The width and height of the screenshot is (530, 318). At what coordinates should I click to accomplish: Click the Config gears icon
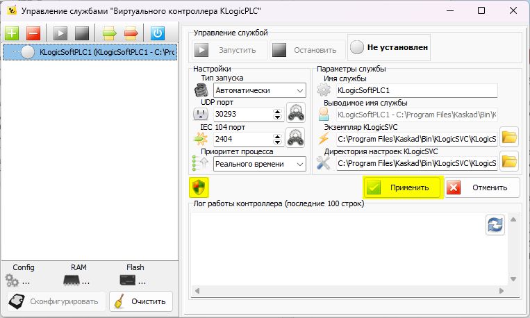(x=13, y=281)
